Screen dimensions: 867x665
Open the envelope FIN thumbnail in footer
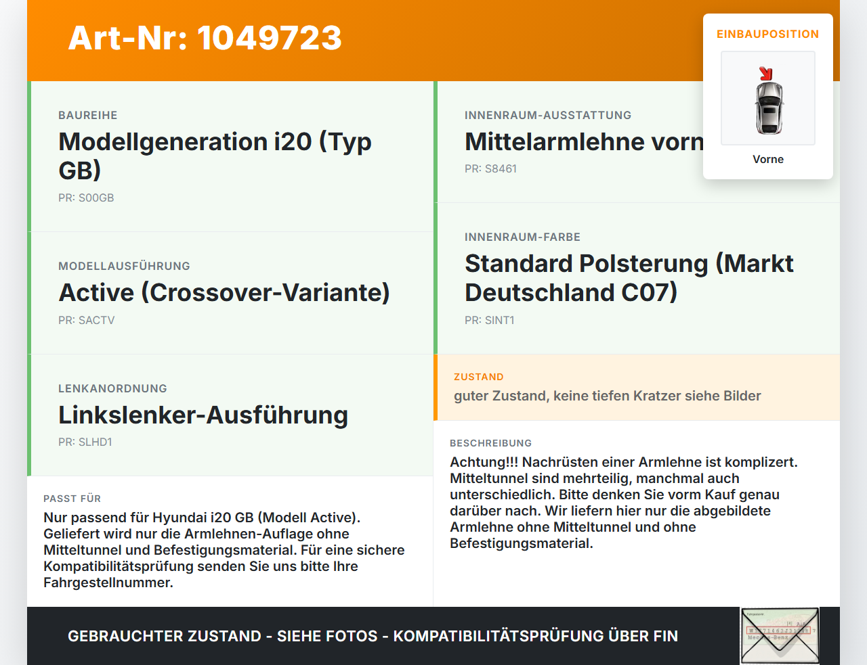(x=780, y=636)
